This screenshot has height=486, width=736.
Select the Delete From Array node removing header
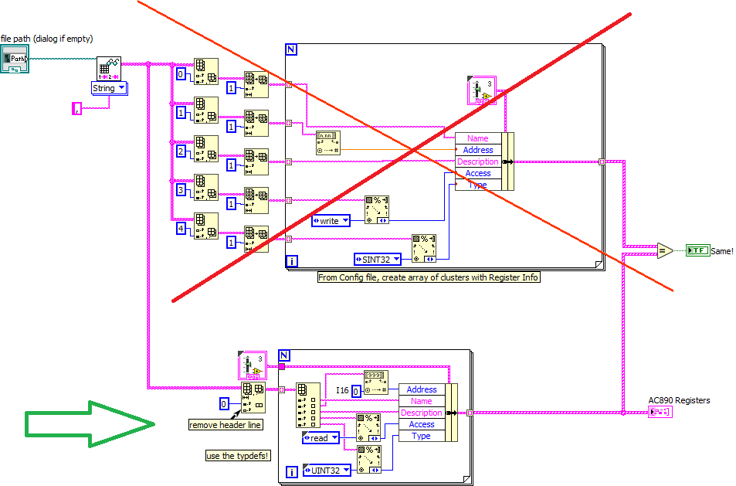tap(253, 398)
